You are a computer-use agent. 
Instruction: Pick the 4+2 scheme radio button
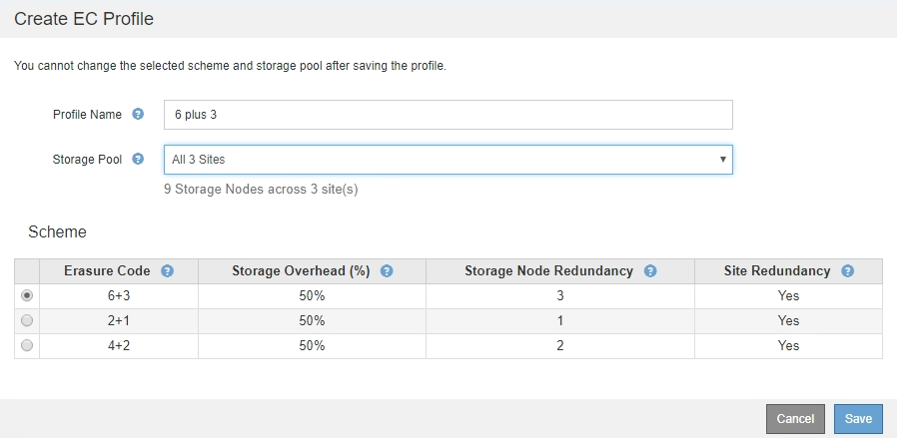(27, 345)
